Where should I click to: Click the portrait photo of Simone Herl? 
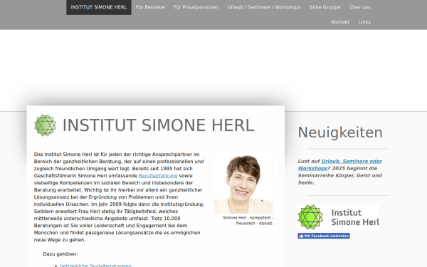pyautogui.click(x=243, y=184)
